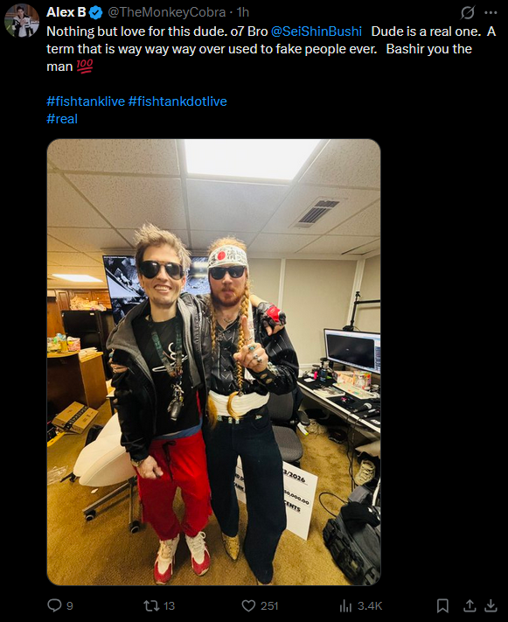Click the 251 likes count
Screen dimensions: 508x622
click(x=269, y=605)
